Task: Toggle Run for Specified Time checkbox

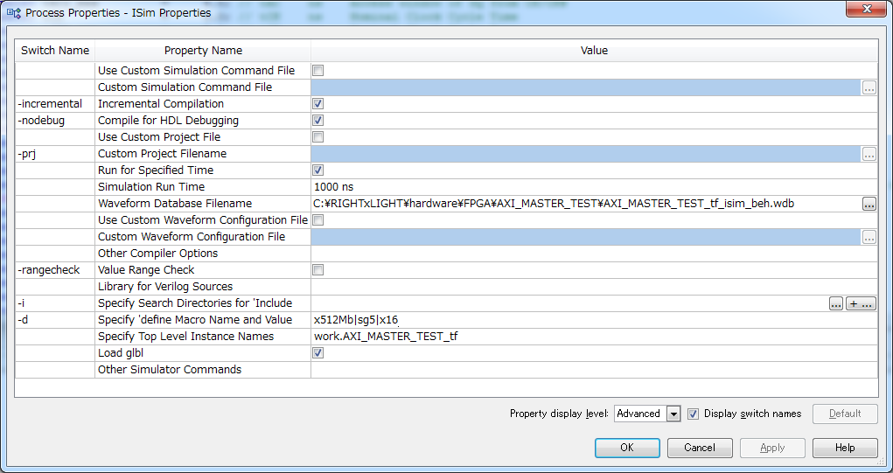Action: click(x=318, y=170)
